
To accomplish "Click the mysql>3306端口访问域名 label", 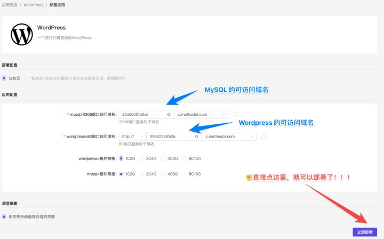I will (x=93, y=114).
